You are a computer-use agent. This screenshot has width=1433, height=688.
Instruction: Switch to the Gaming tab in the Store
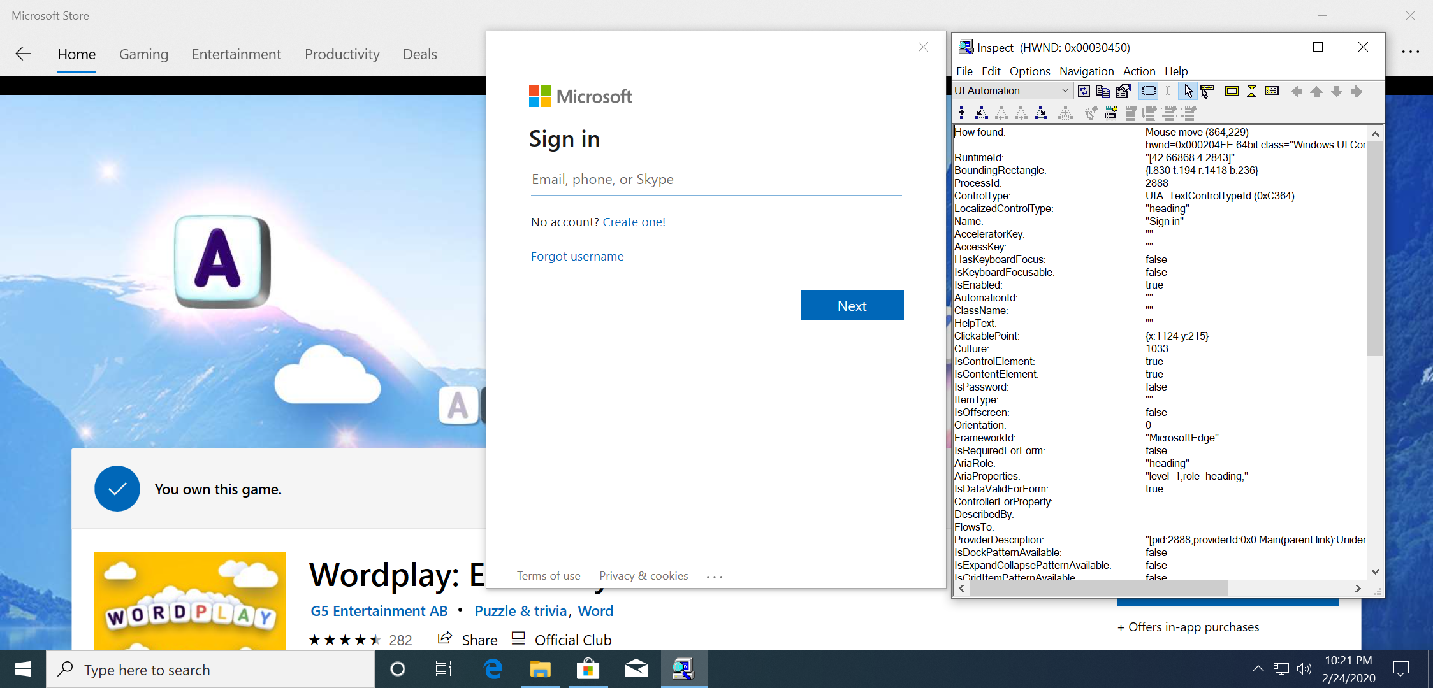143,54
